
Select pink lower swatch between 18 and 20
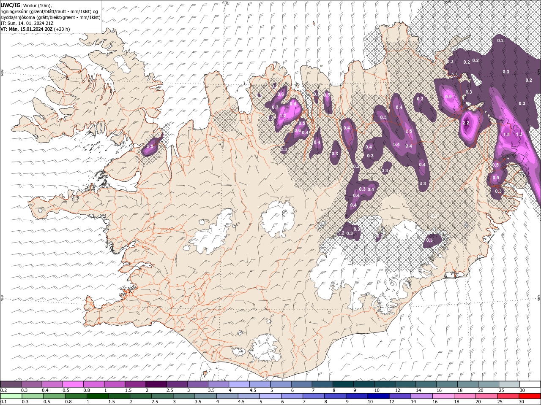[x=465, y=396]
